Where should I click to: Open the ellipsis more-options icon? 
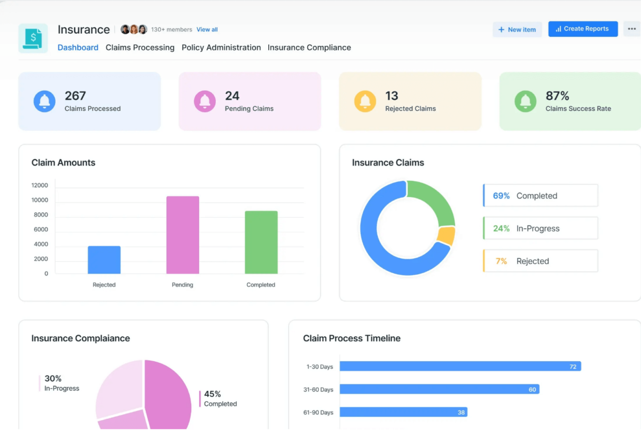coord(631,29)
